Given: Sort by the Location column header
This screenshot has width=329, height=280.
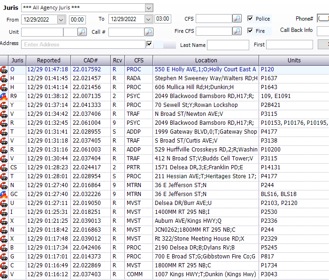Looking at the screenshot, I should click(x=206, y=61).
